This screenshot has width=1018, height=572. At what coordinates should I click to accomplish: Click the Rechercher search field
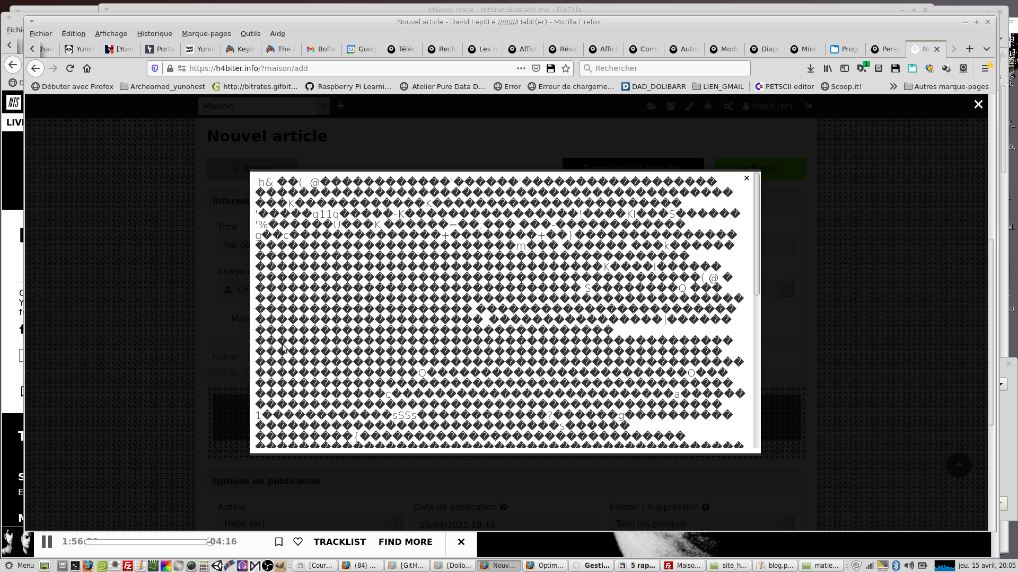[x=665, y=68]
